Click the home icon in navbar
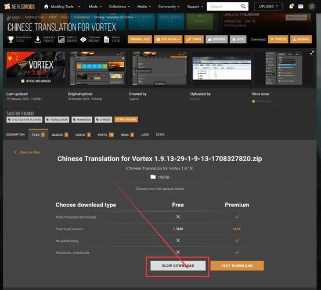Viewport: 321px width, 290px height. (46, 6)
